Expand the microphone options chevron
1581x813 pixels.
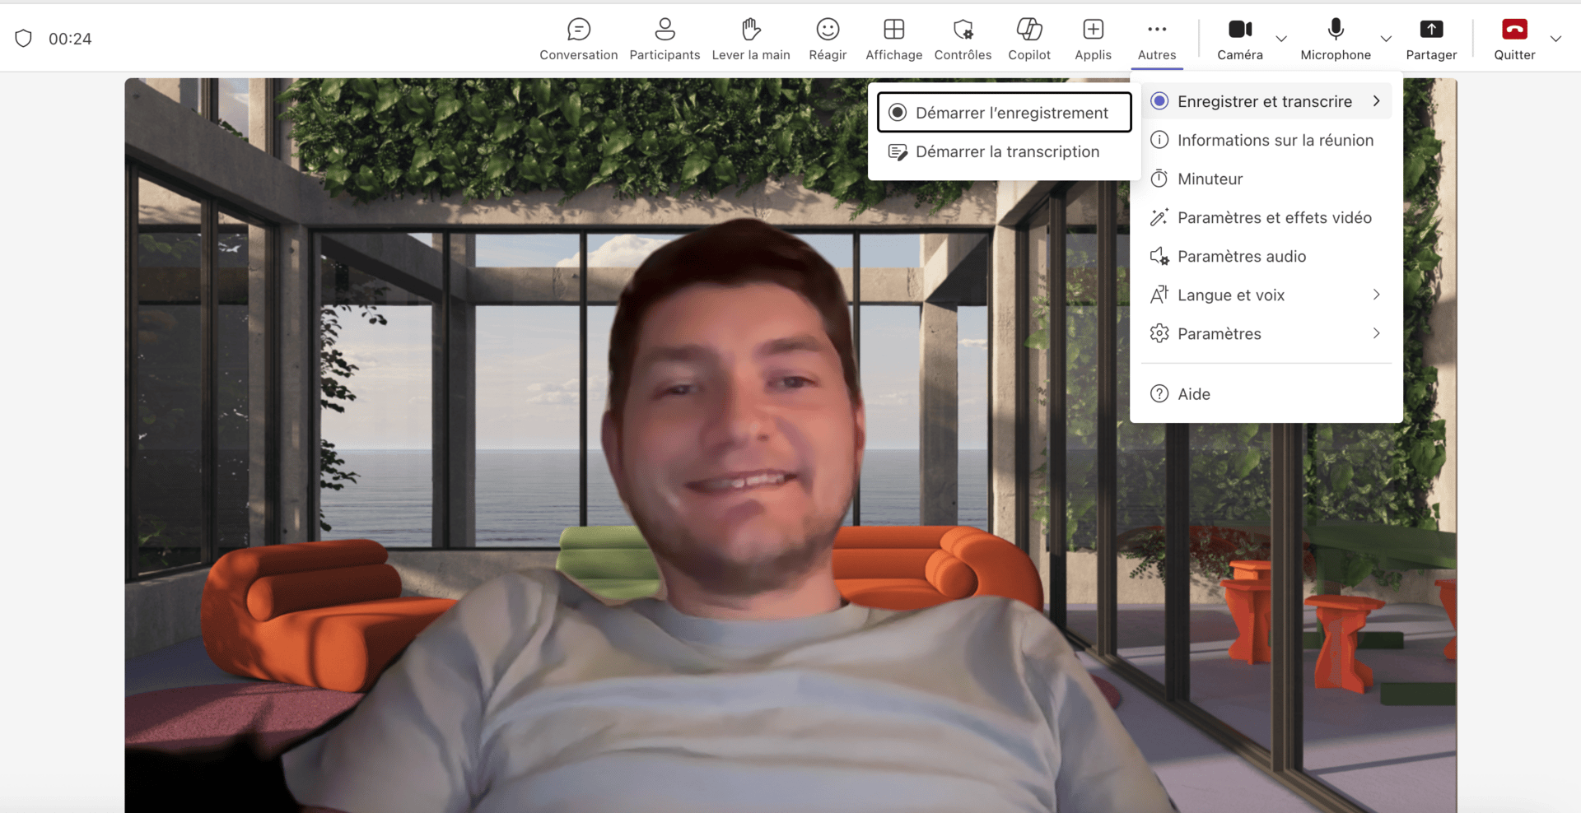coord(1386,39)
